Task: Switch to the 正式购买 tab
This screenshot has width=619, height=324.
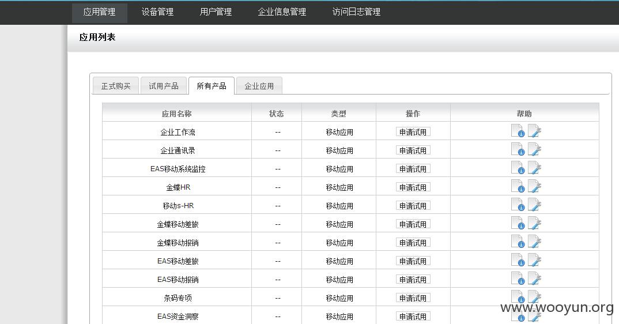Action: tap(116, 86)
